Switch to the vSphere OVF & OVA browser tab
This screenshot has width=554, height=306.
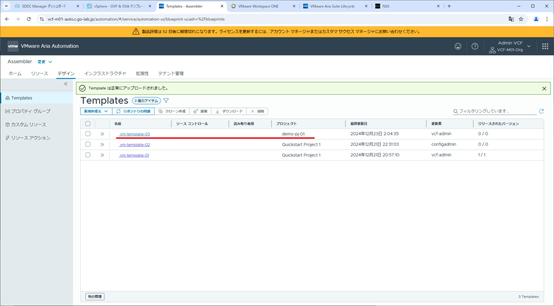119,6
